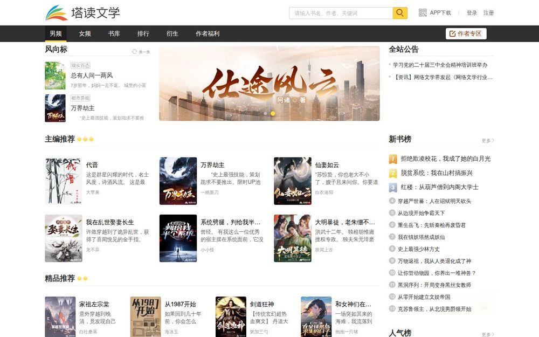Click the 仕途风云 banner image
The width and height of the screenshot is (539, 337).
click(x=269, y=84)
